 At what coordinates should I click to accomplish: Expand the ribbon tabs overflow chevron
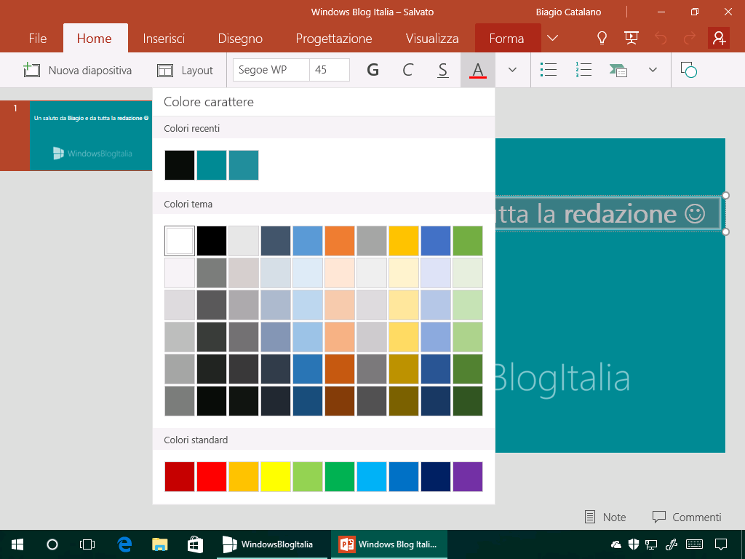coord(553,38)
